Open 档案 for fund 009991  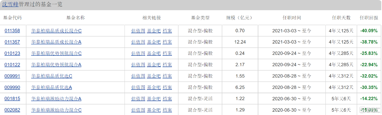coord(167,76)
